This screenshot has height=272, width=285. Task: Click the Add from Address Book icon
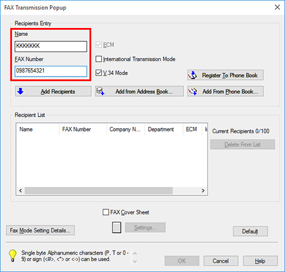(100, 91)
